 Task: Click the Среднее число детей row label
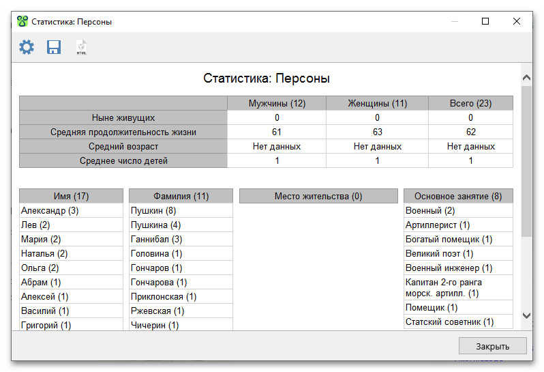pos(123,161)
